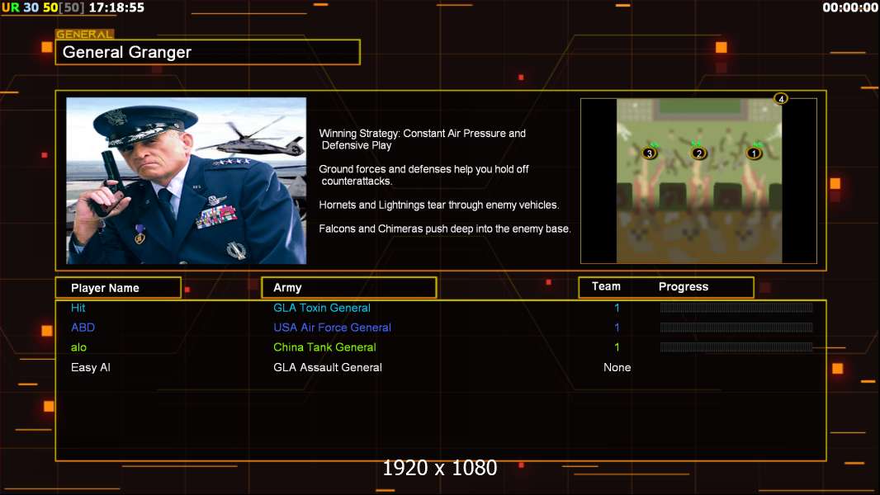This screenshot has width=880, height=495.
Task: Click the Progress column header
Action: [683, 286]
